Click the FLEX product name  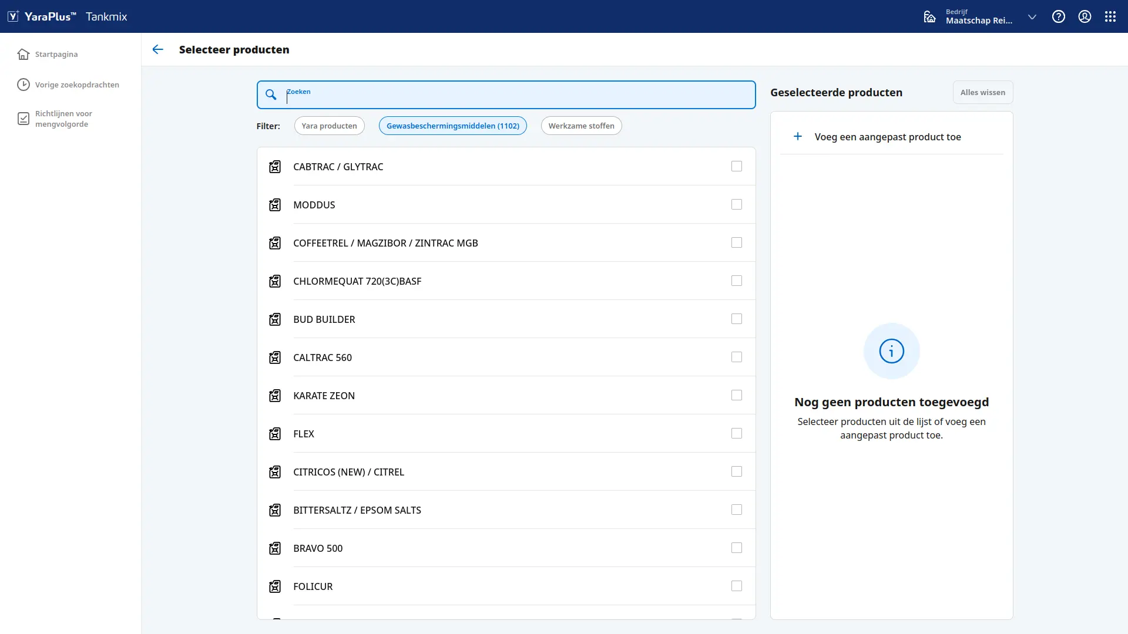[x=304, y=434]
